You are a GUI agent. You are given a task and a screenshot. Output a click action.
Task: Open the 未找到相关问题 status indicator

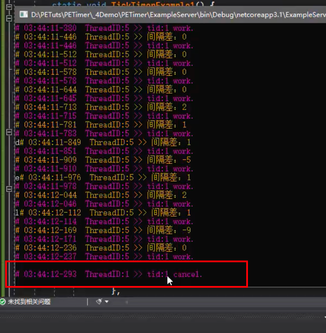pos(29,302)
